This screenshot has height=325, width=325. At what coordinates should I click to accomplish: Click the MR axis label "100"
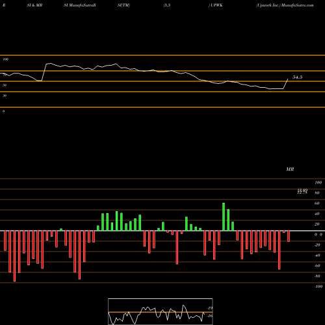pyautogui.click(x=318, y=183)
